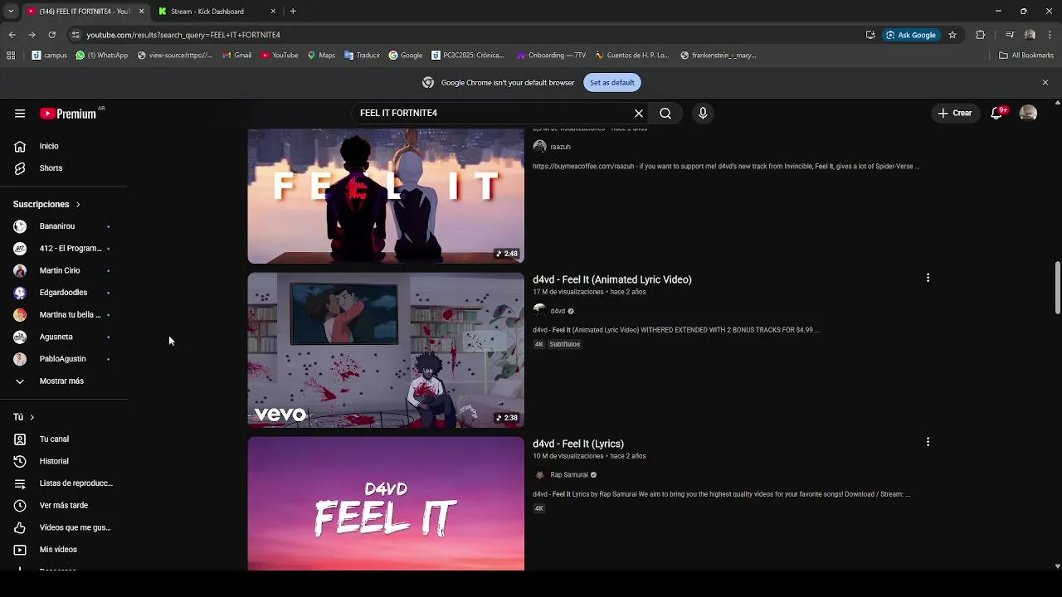
Task: Click the Crear button
Action: click(x=955, y=114)
